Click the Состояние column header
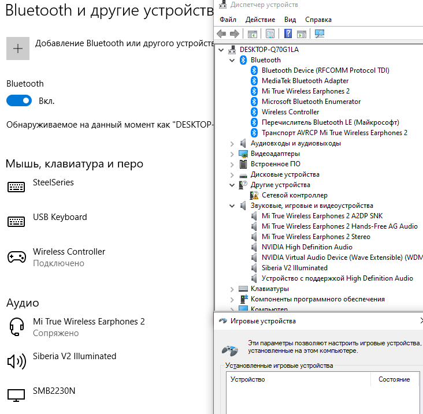Viewport: 423px width, 414px height. click(394, 379)
